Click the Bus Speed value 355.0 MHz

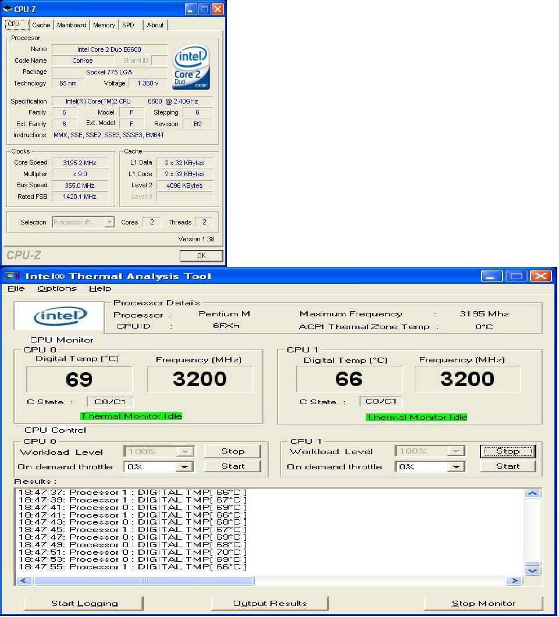[x=80, y=186]
